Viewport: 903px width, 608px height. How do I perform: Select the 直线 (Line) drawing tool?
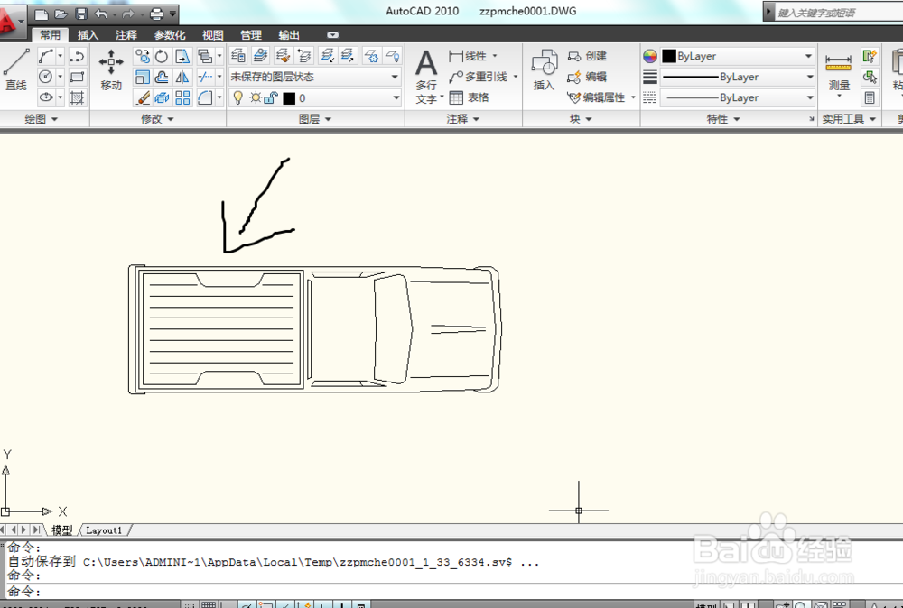[15, 70]
